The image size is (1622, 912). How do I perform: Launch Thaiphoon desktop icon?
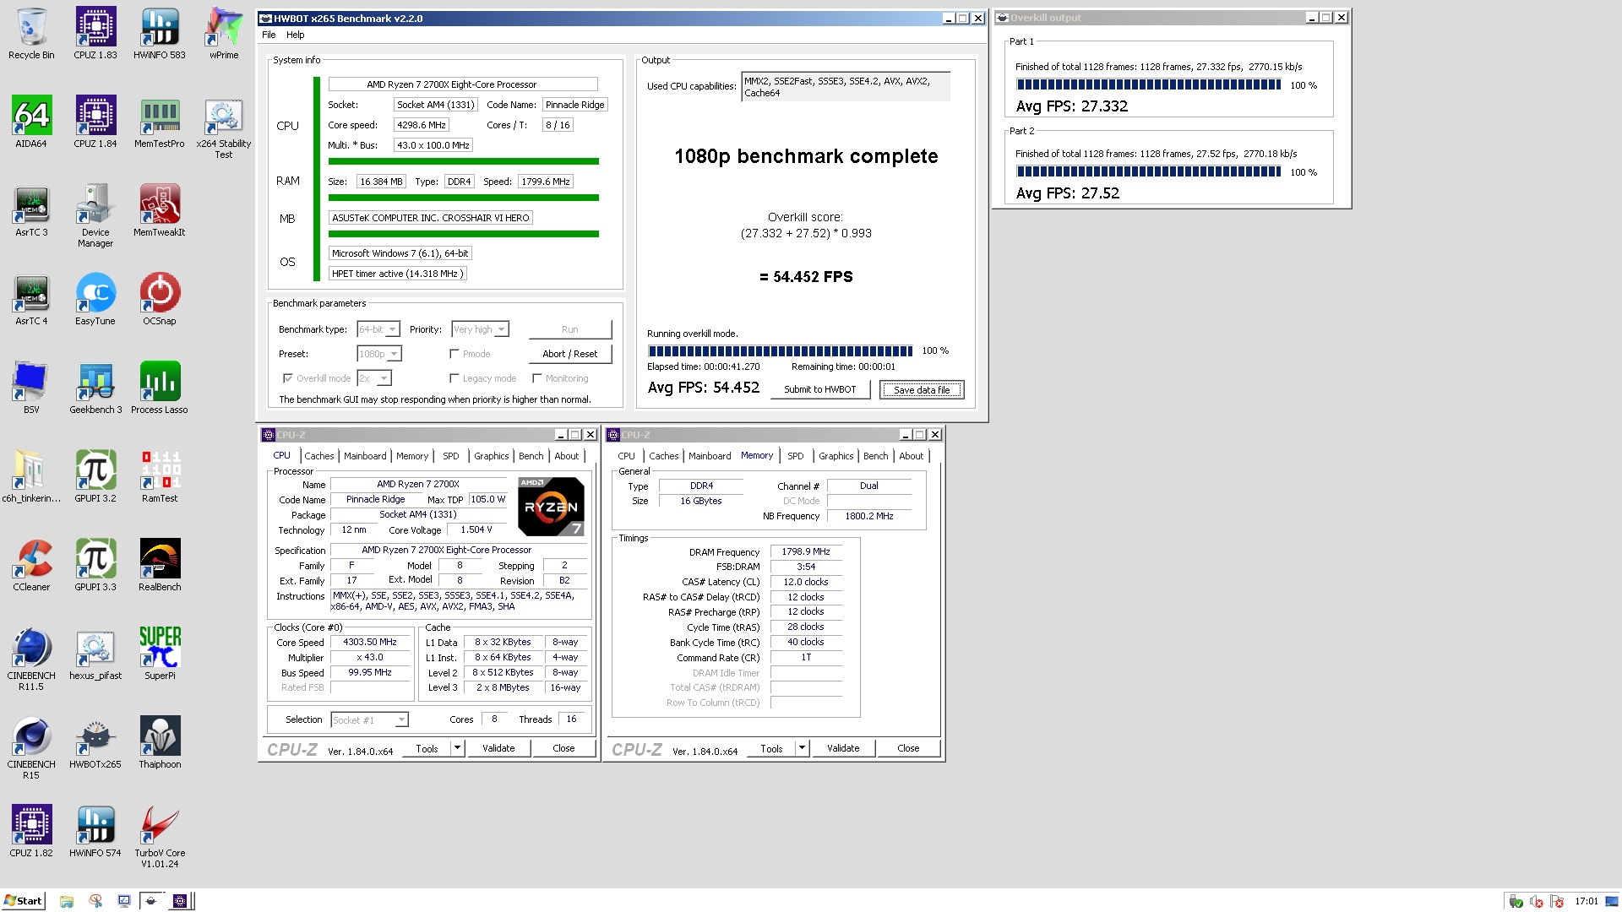[160, 743]
